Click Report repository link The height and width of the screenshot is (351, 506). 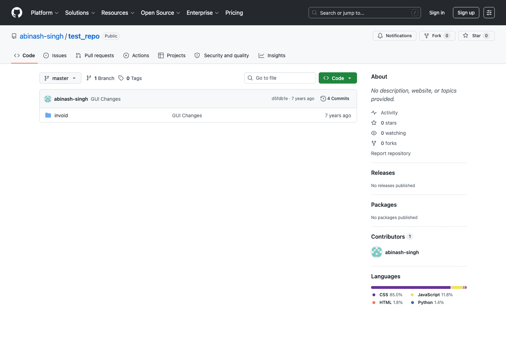391,153
